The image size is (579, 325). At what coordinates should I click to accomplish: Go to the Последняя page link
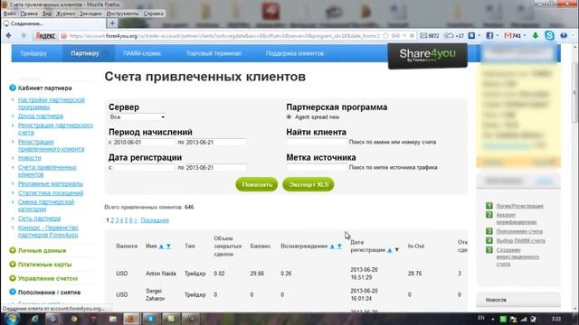pos(155,220)
